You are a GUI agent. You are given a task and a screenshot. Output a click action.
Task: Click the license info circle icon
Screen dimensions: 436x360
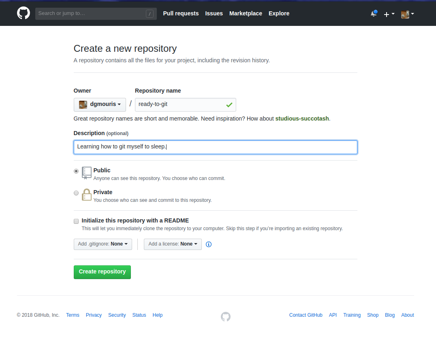click(x=209, y=244)
